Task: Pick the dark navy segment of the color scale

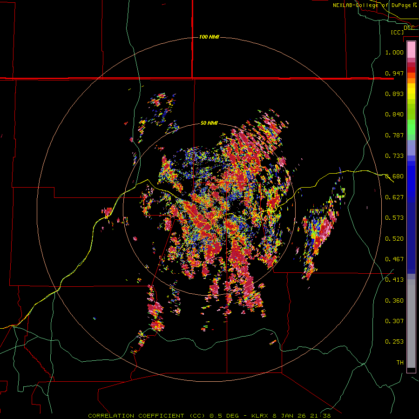Action: pos(411,235)
